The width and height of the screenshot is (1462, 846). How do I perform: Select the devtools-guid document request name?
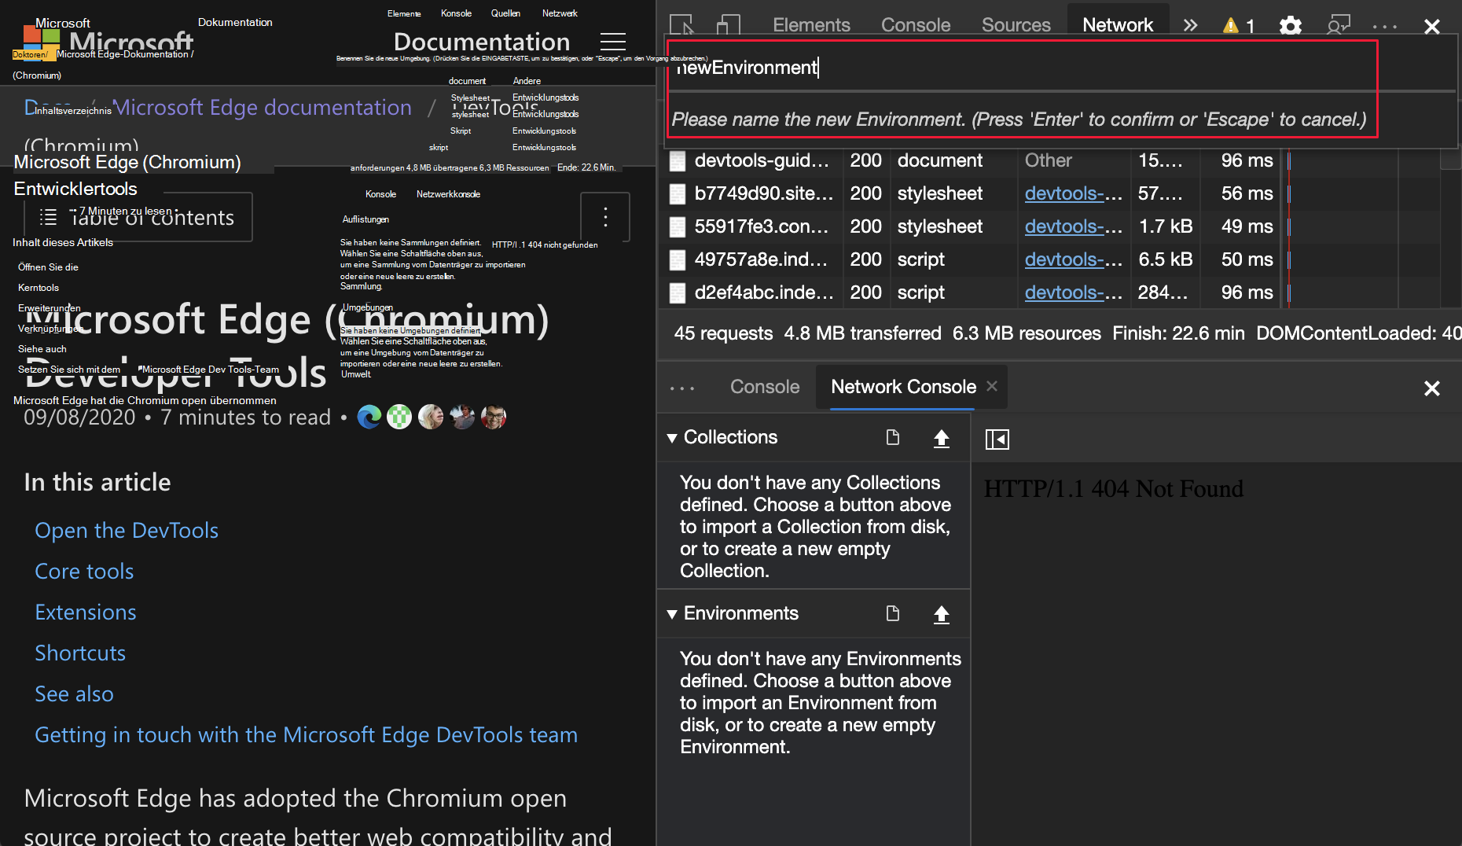pyautogui.click(x=762, y=160)
